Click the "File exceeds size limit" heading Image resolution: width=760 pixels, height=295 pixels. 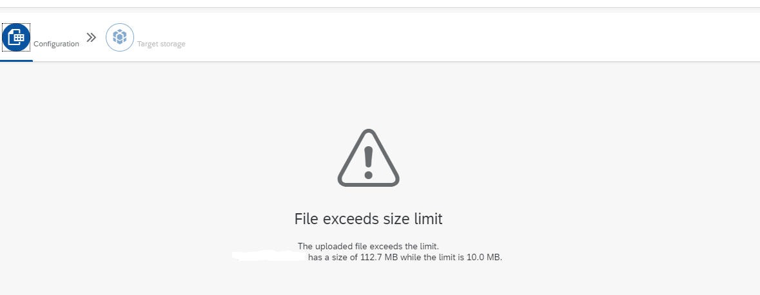point(368,219)
